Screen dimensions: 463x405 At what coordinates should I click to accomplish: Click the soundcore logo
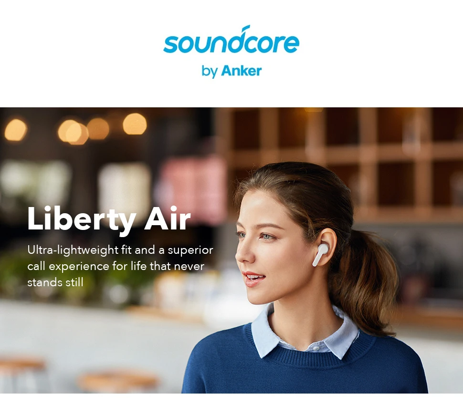[x=231, y=40]
